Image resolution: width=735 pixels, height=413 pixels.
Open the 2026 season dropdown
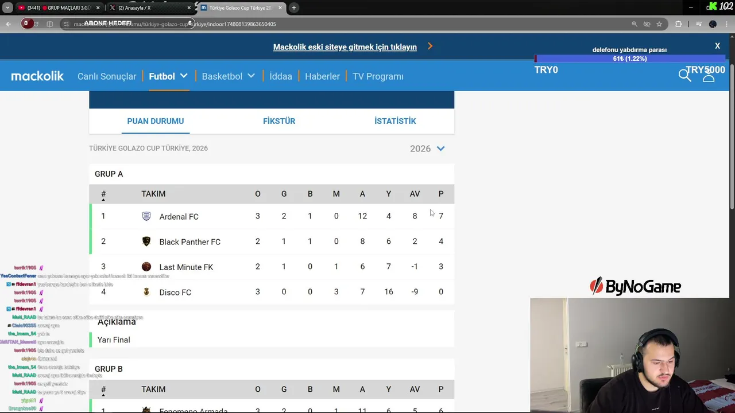[x=428, y=149]
